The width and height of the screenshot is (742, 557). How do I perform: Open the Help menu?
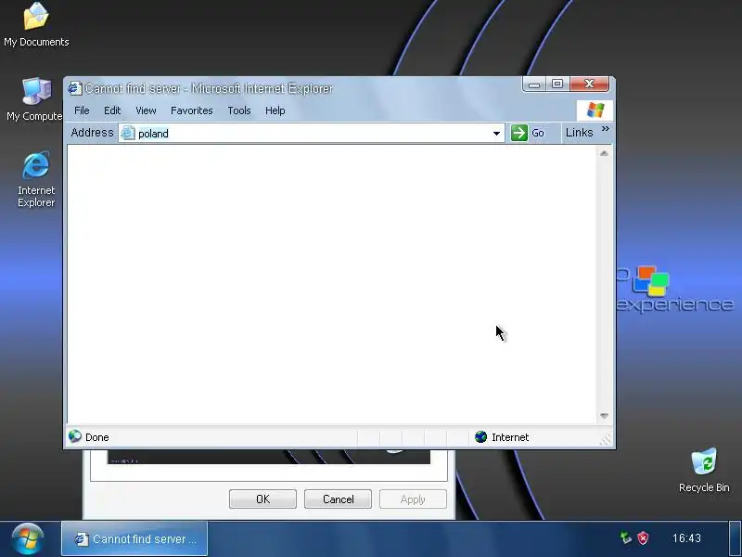click(275, 110)
